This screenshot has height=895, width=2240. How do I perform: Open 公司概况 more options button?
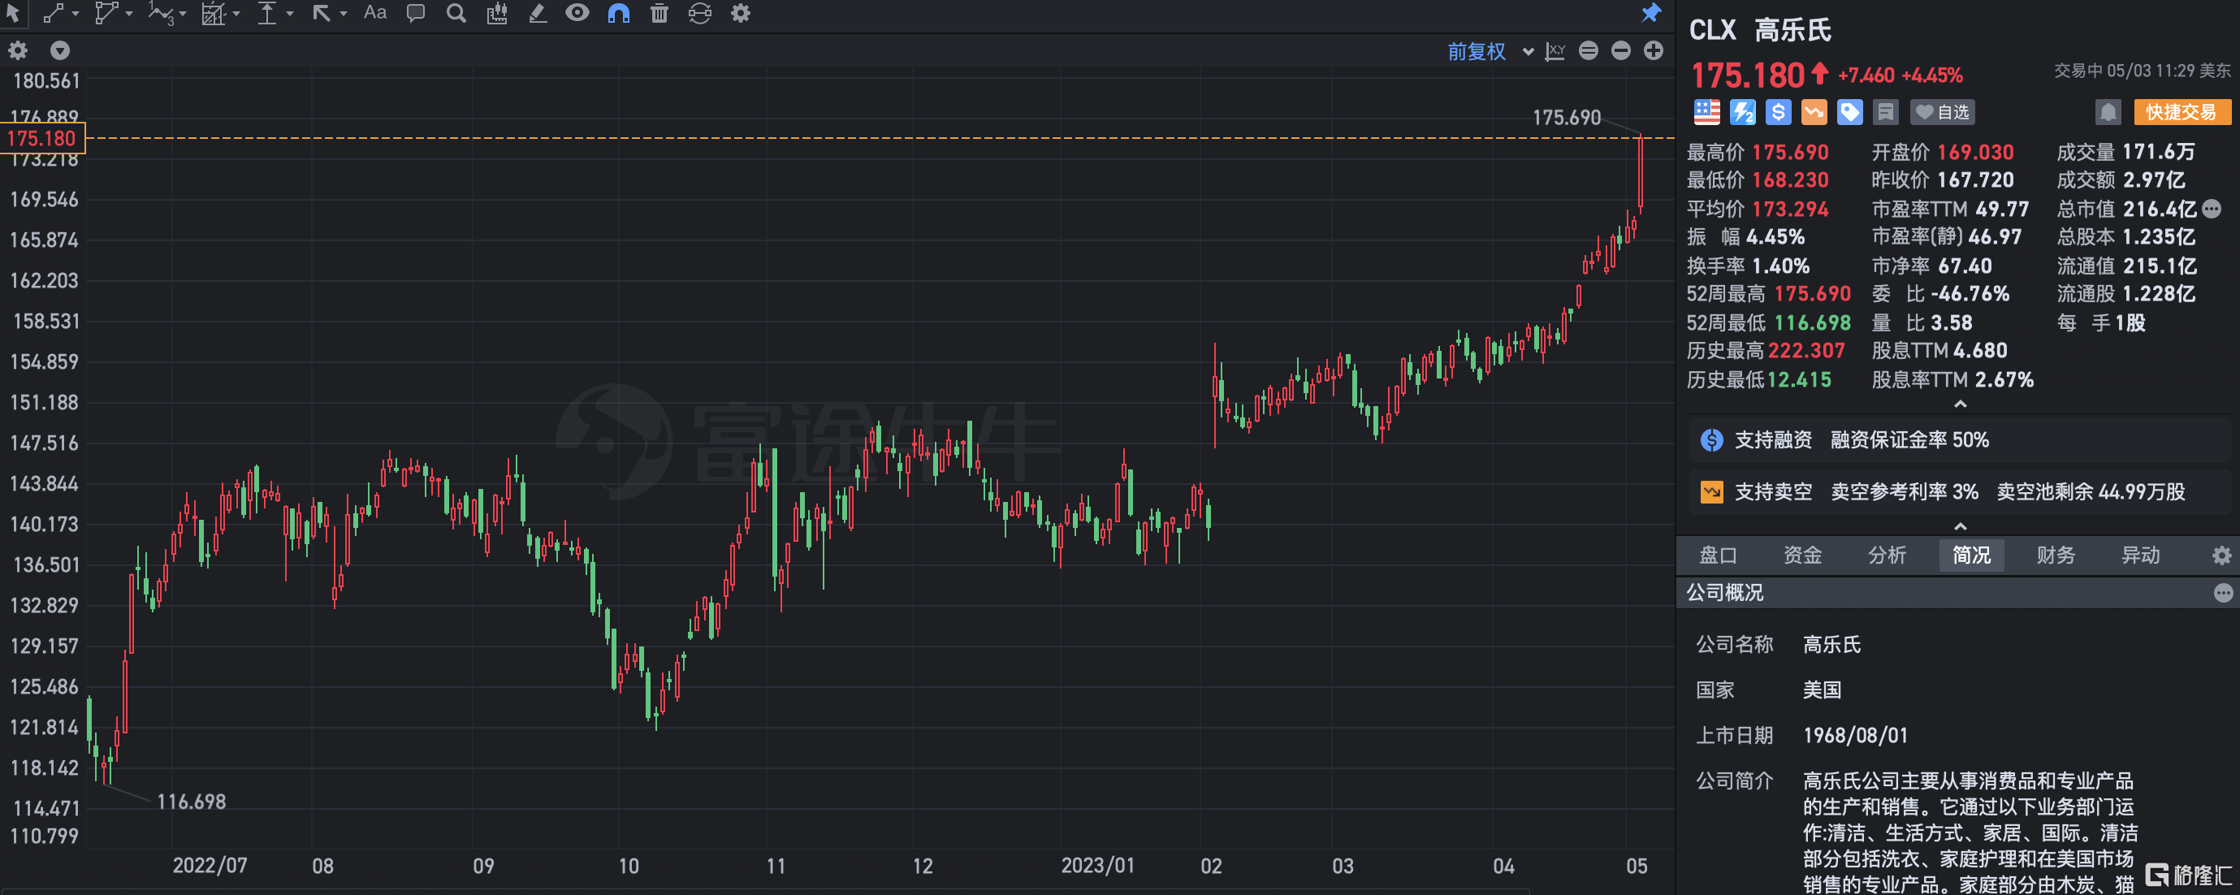(2223, 593)
